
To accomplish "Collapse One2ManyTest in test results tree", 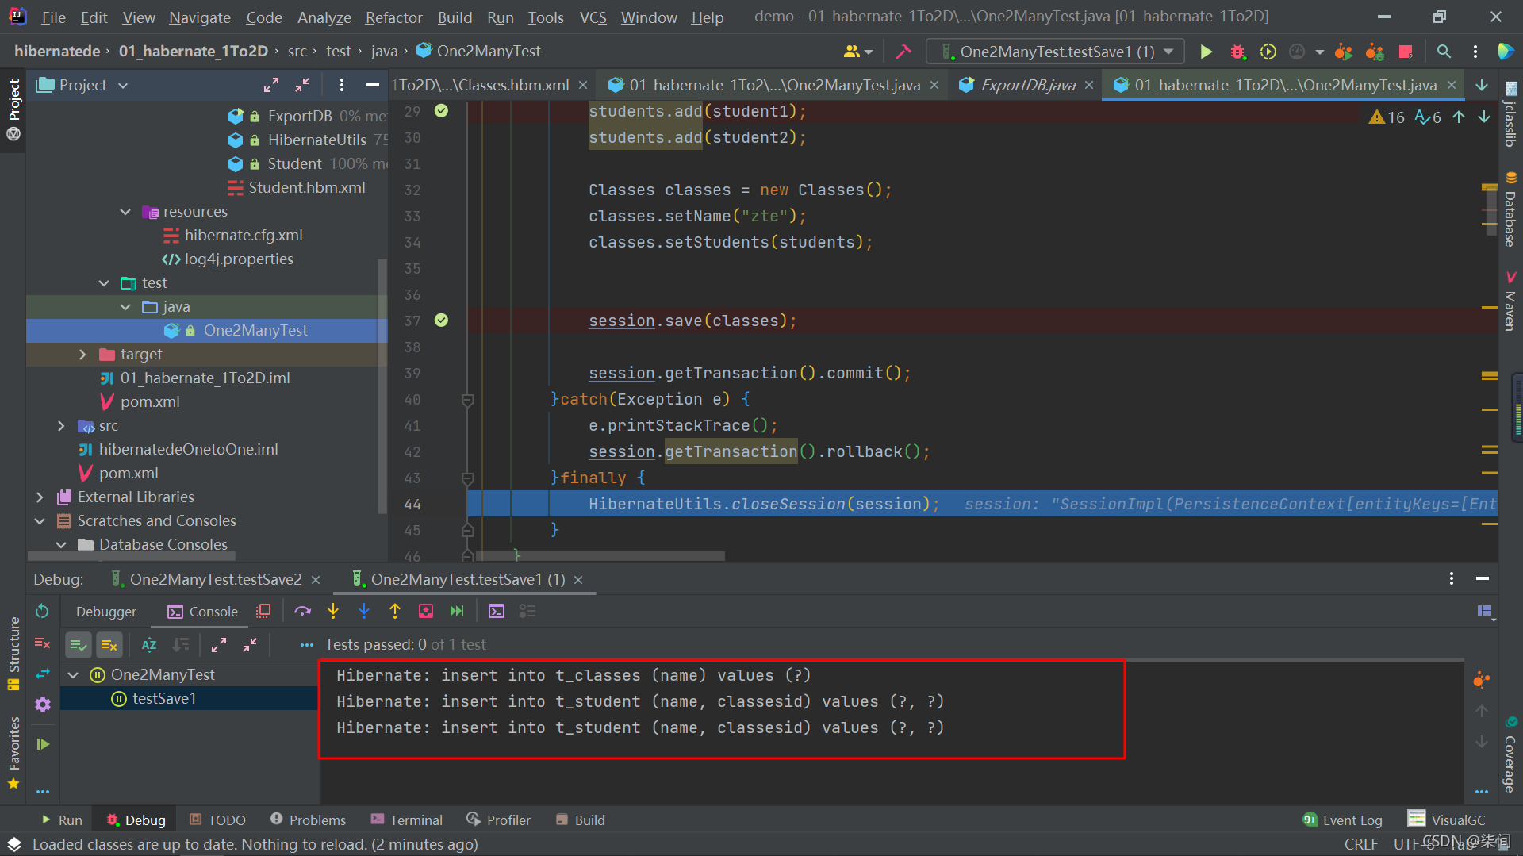I will click(74, 675).
